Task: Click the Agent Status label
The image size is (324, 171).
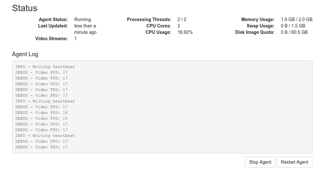Action: click(53, 19)
